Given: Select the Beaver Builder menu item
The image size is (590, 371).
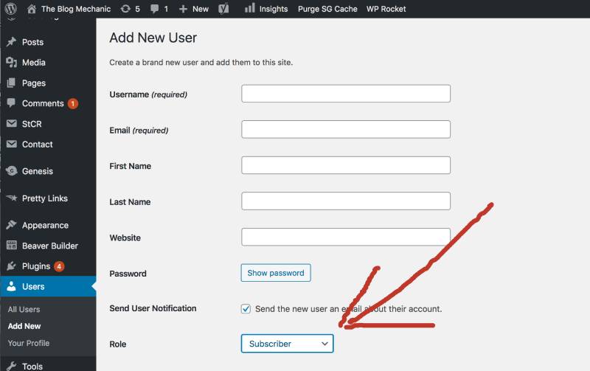Looking at the screenshot, I should (49, 246).
